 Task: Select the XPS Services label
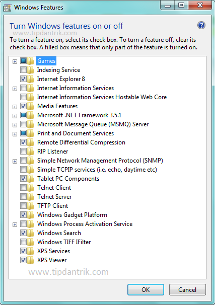[x=54, y=251]
